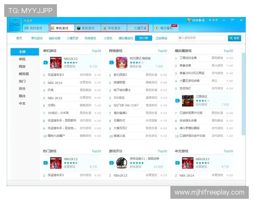Open 小游戏 navigation item
This screenshot has height=203, width=253.
coord(108,38)
